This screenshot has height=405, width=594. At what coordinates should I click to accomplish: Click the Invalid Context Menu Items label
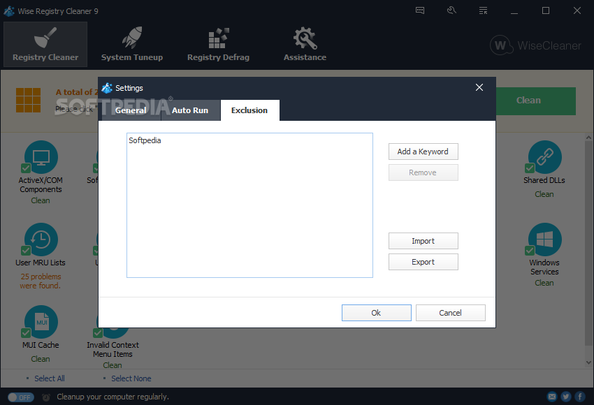pos(113,349)
